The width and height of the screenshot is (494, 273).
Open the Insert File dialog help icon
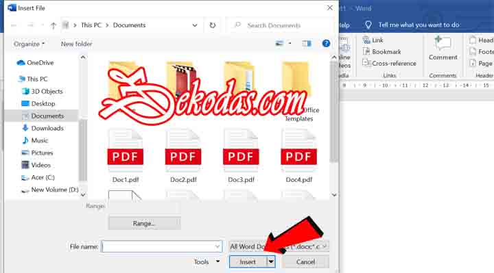click(x=326, y=43)
